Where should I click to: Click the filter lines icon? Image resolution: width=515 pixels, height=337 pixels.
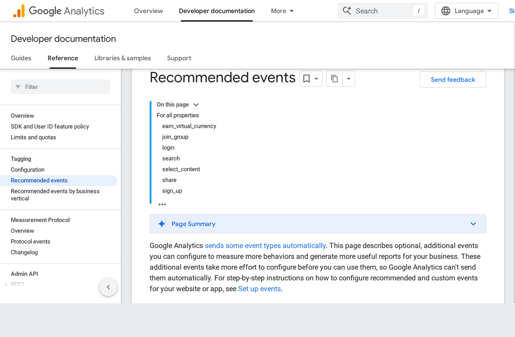point(18,87)
